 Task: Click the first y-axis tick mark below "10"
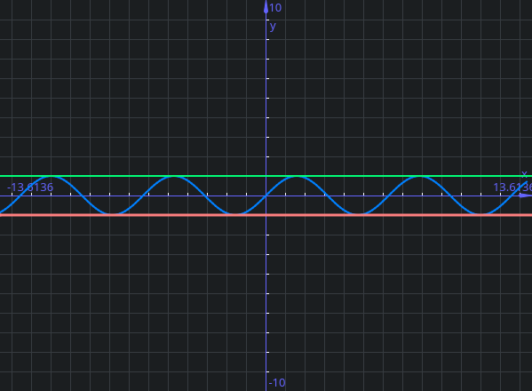coord(267,20)
